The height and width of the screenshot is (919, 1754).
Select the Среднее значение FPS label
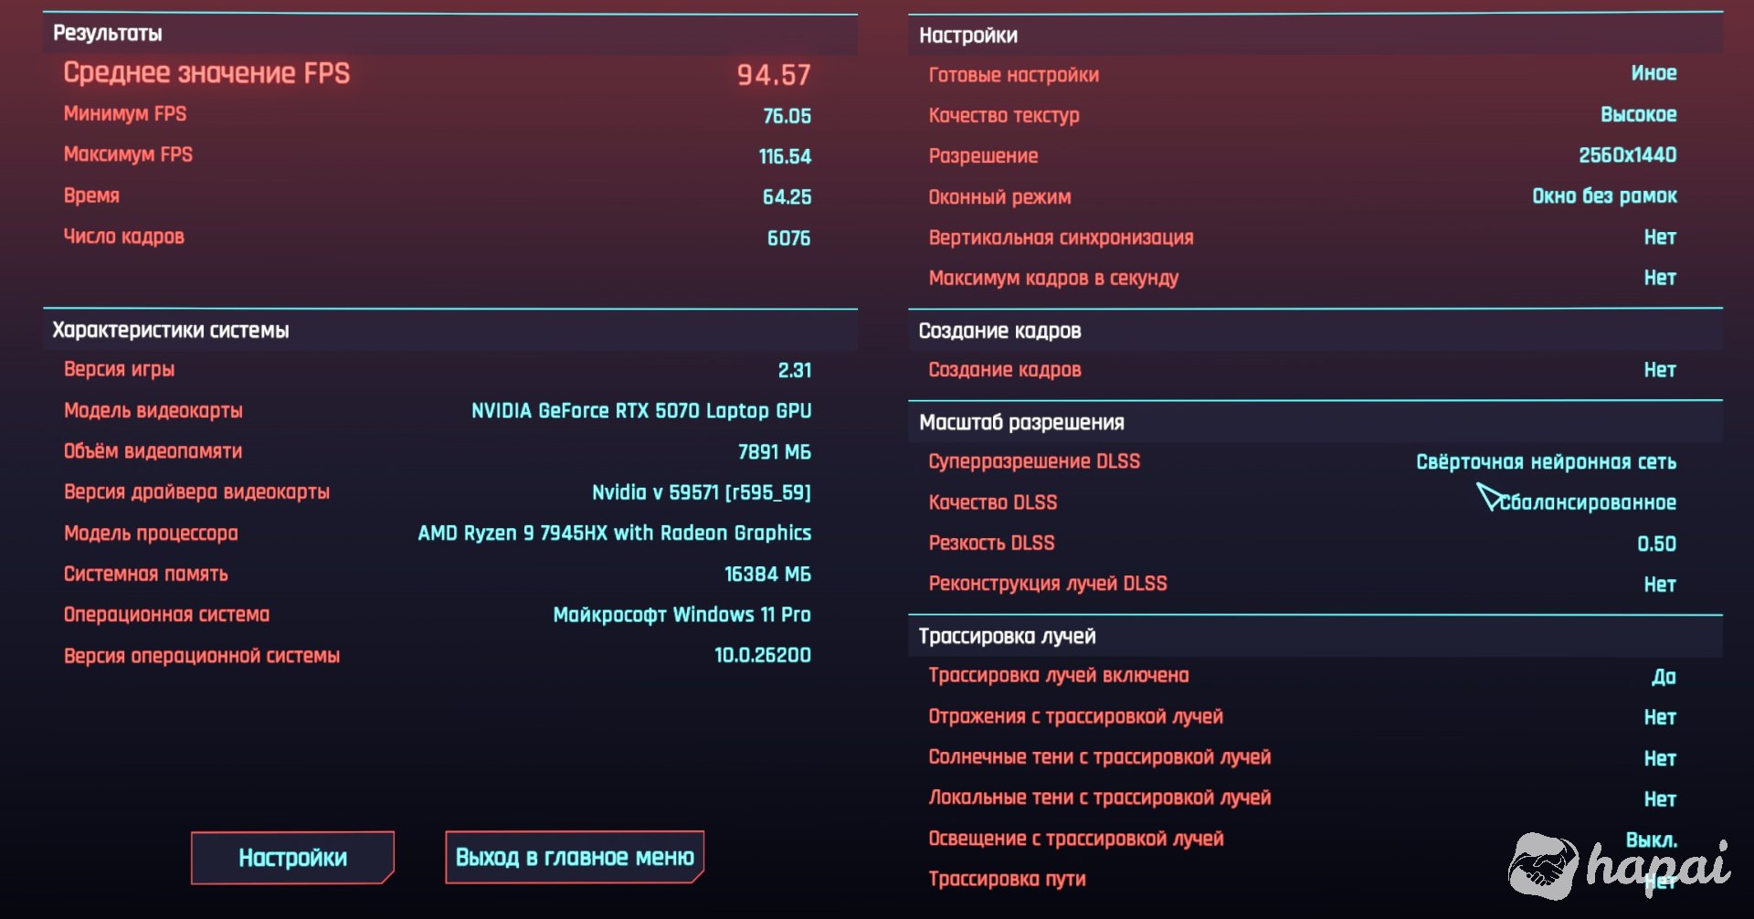click(206, 73)
